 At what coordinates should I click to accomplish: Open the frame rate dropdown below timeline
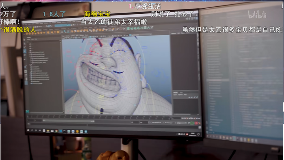[181, 123]
